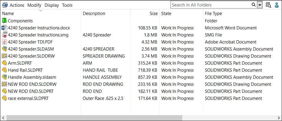Click the File Type column header
This screenshot has height=121, width=282.
[213, 14]
